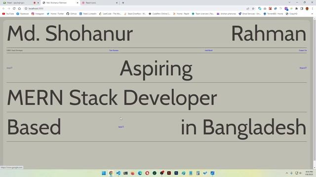Open Photoshop from the taskbar
This screenshot has width=316, height=177.
coord(176,173)
